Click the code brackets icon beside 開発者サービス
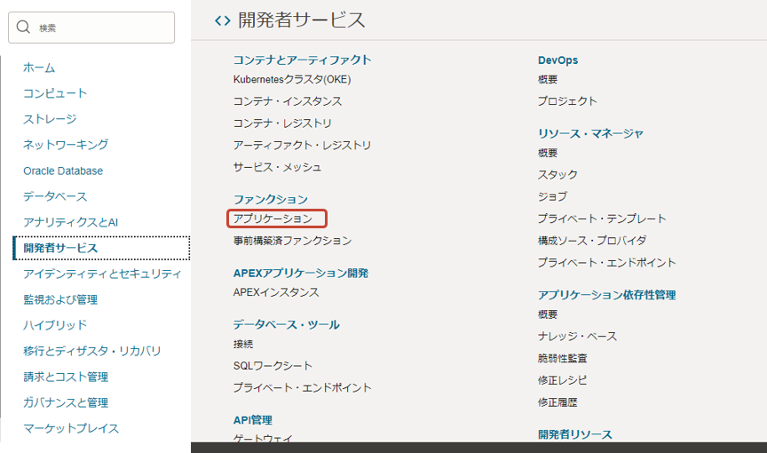Viewport: 767px width, 453px height. (223, 20)
